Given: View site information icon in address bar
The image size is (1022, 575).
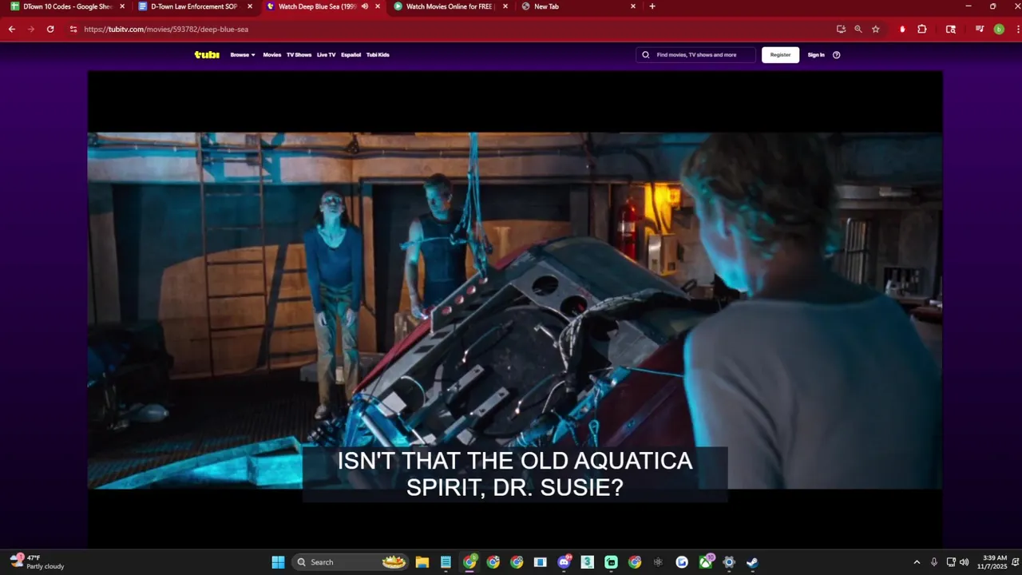Looking at the screenshot, I should (73, 29).
